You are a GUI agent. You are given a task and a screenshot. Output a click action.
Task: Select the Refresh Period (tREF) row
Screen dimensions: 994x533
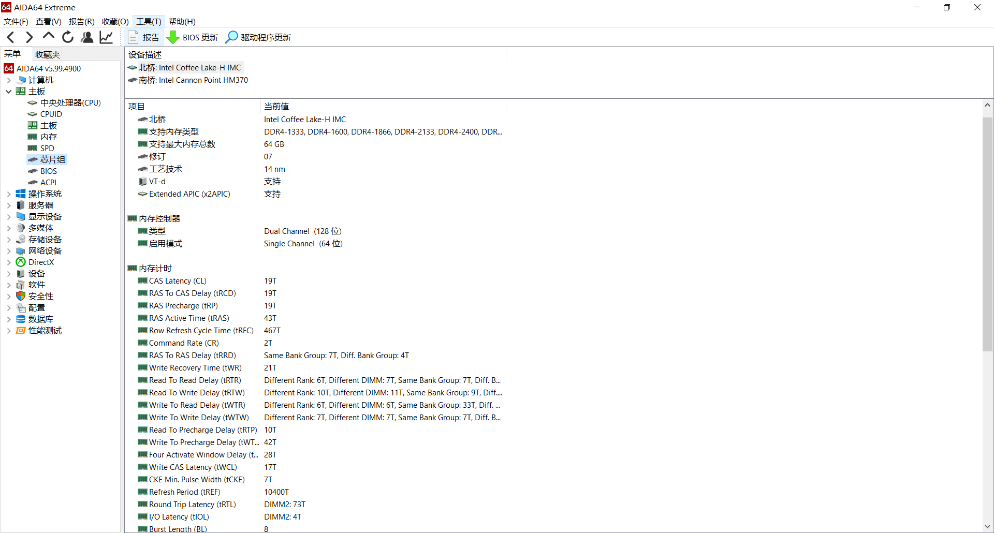coord(315,492)
